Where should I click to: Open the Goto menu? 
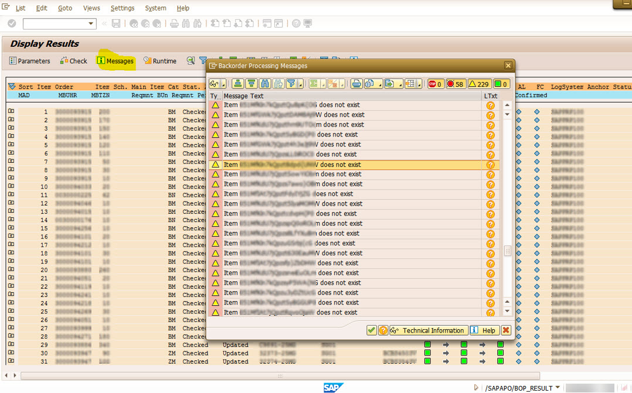[x=65, y=8]
